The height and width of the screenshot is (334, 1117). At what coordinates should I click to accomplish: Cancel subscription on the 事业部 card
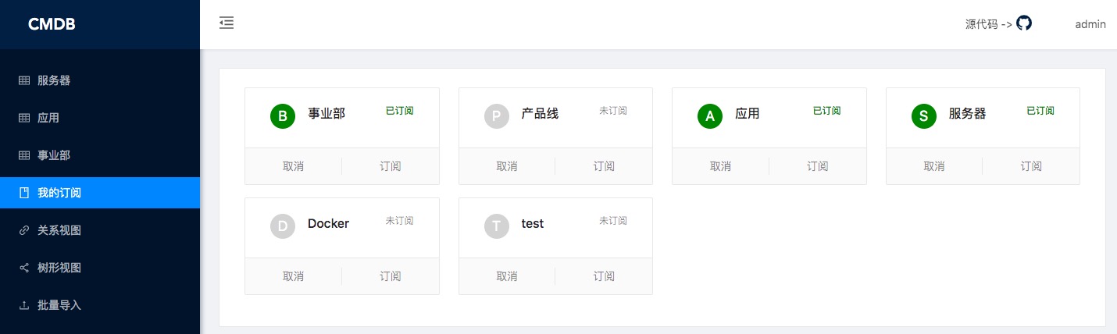click(293, 166)
